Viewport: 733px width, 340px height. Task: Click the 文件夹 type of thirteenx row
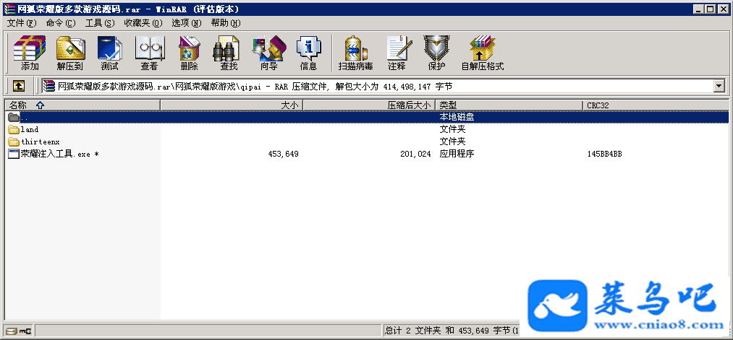pyautogui.click(x=452, y=141)
